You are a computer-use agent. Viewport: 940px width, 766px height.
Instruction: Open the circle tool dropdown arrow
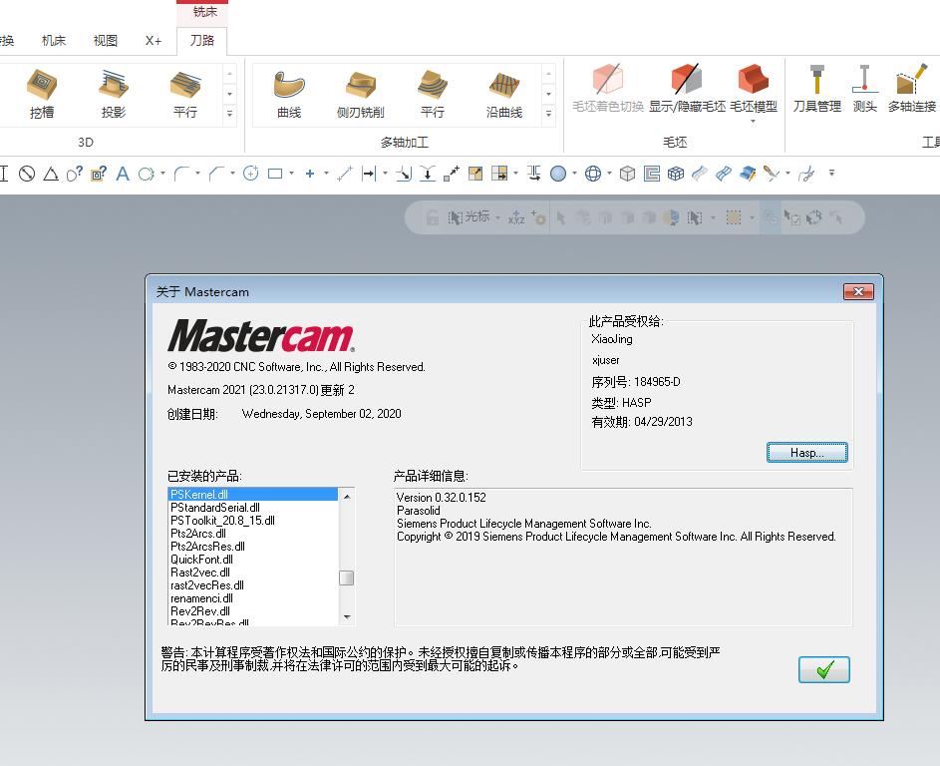point(163,174)
